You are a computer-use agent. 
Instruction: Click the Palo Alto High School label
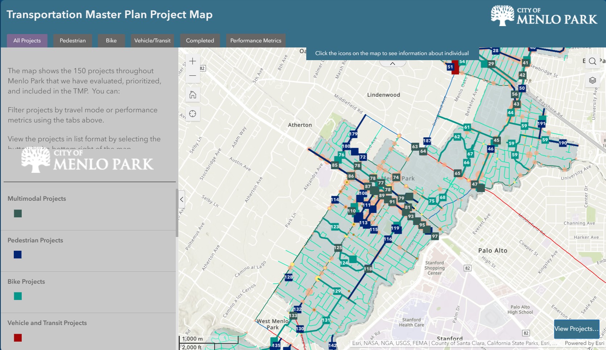pyautogui.click(x=520, y=309)
